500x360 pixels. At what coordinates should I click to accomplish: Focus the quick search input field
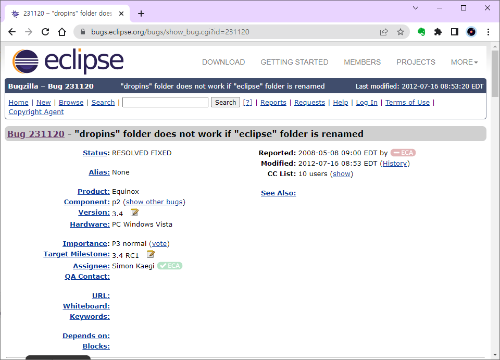(165, 102)
